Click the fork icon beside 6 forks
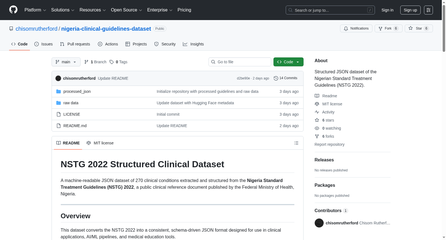Image resolution: width=446 pixels, height=240 pixels. (317, 136)
